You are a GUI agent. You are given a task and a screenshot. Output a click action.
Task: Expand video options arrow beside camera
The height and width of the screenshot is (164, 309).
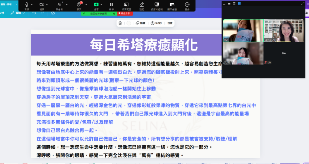pos(48,5)
